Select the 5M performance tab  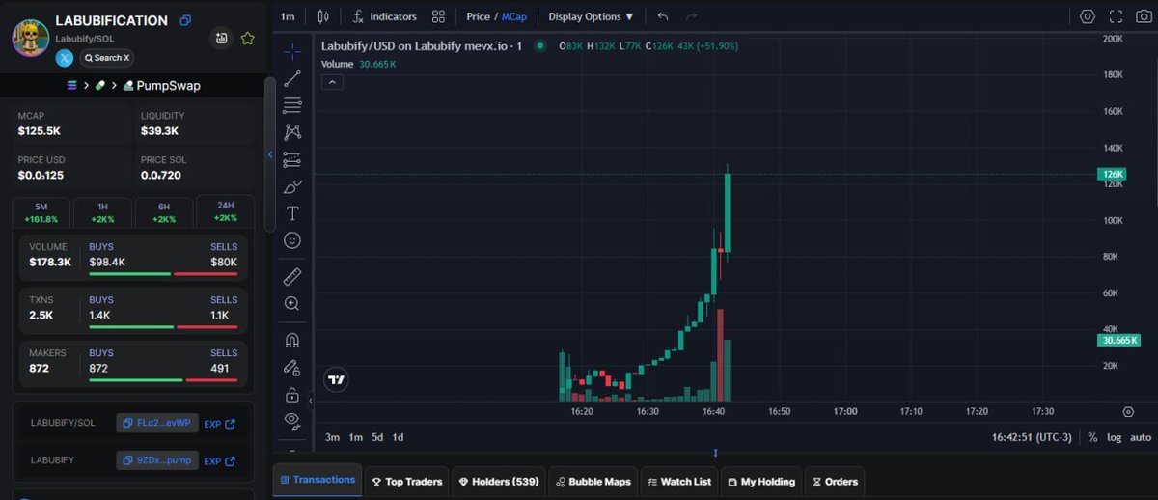[41, 212]
